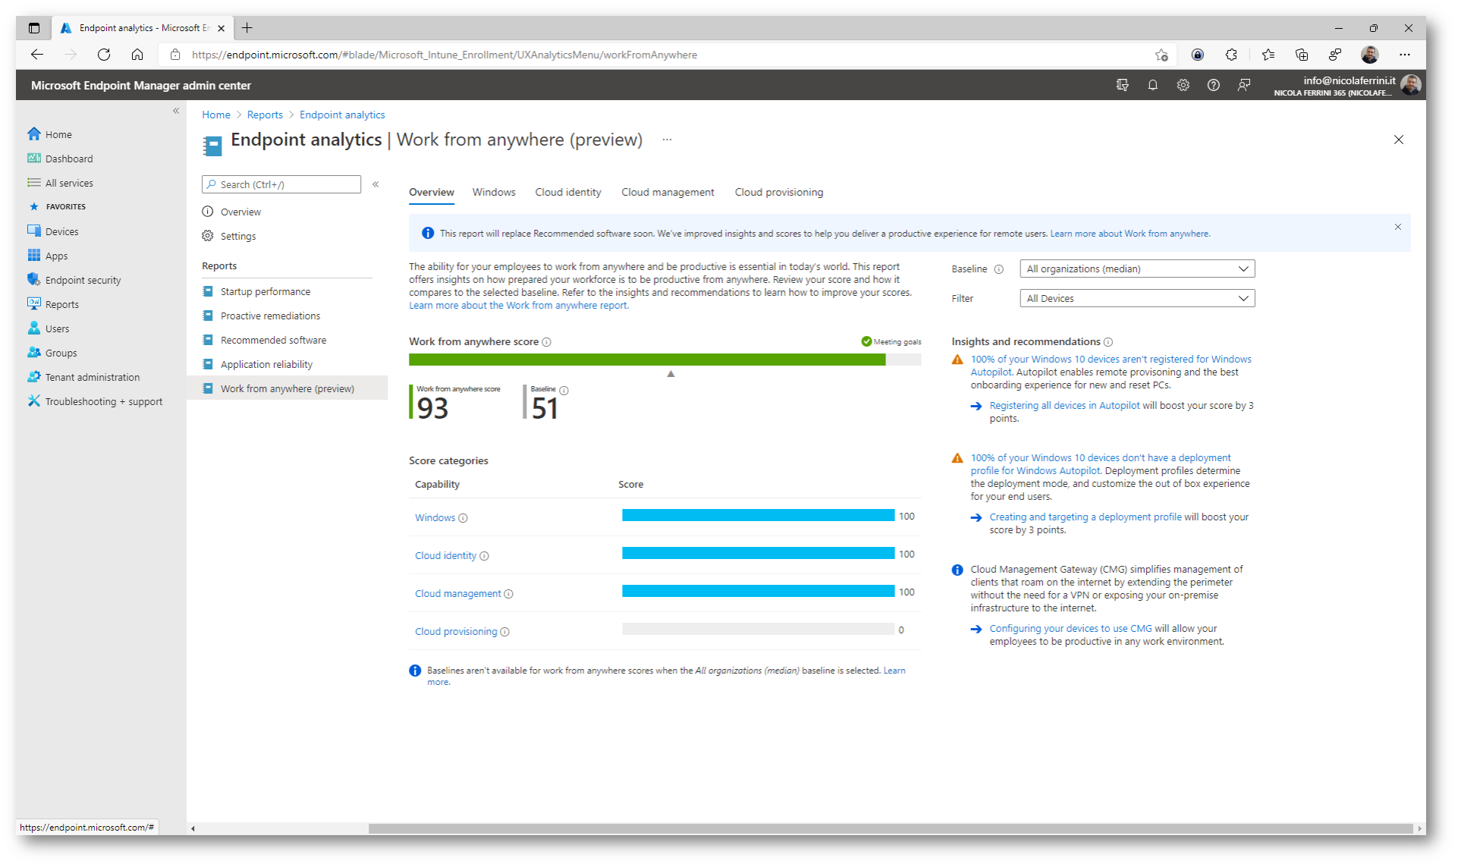1458x867 pixels.
Task: Click the help question mark icon
Action: point(1213,85)
